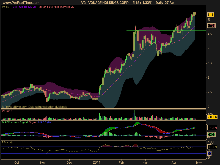This screenshot has width=220, height=165.
Task: Click the Feb date axis label
Action: click(121, 163)
